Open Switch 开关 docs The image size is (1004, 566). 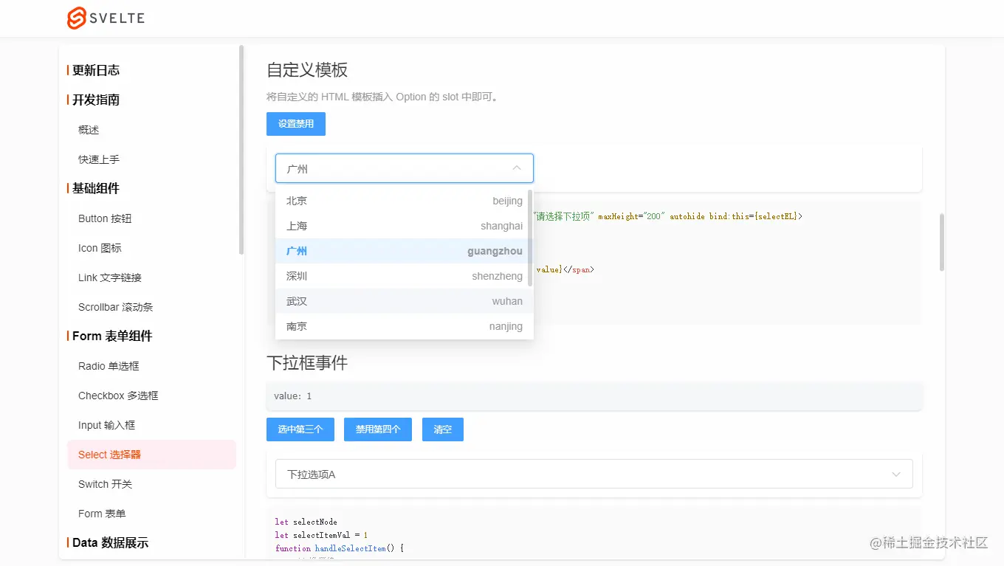tap(106, 484)
